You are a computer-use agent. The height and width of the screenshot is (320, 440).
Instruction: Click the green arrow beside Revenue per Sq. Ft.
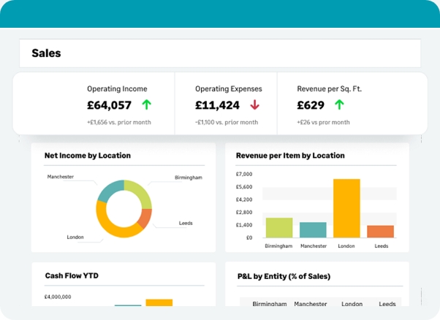339,104
